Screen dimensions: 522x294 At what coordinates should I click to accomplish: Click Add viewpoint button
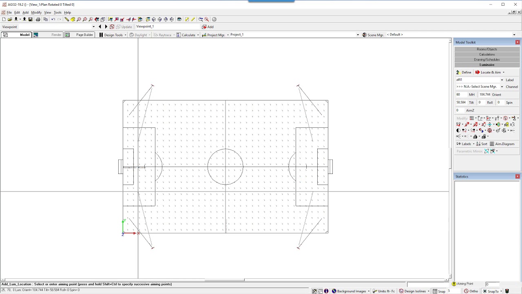208,27
